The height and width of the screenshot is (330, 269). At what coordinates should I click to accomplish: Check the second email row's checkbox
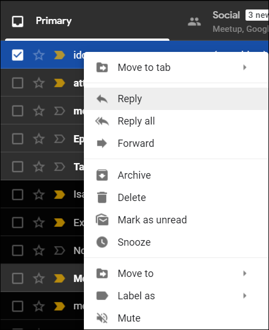(x=17, y=83)
